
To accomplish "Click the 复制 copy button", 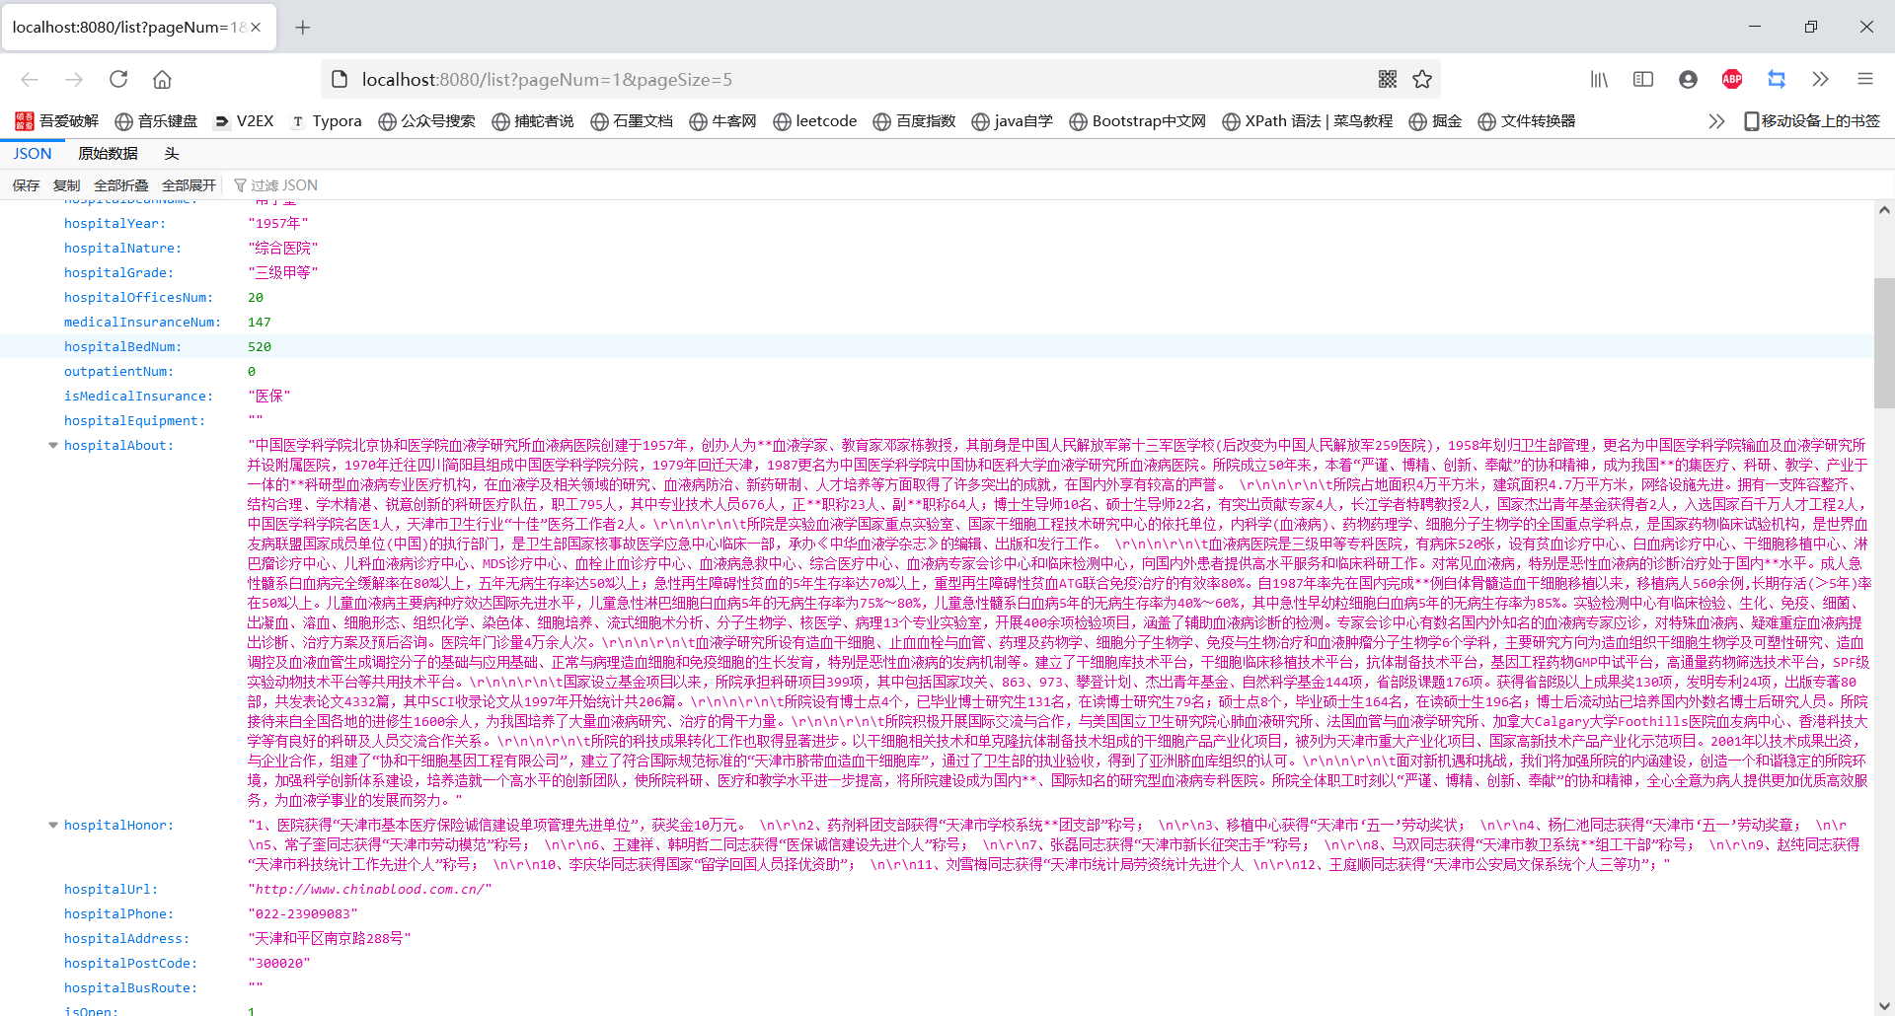I will 66,184.
